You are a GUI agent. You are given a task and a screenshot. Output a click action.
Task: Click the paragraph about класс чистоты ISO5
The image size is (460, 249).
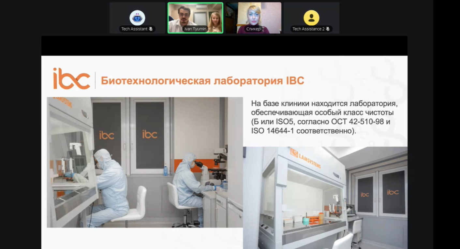324,117
